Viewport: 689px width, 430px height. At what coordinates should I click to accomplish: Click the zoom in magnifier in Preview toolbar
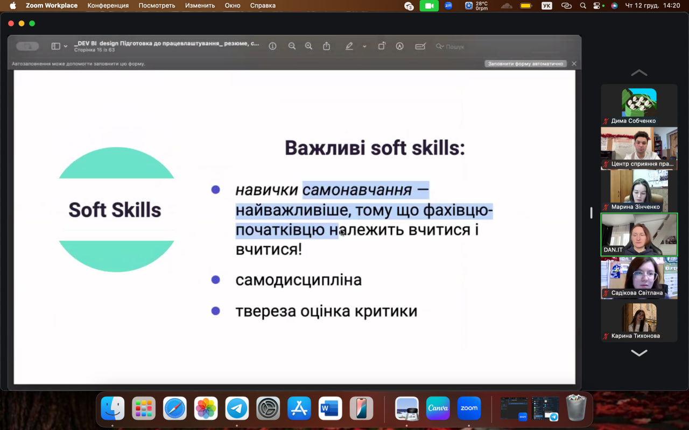click(308, 46)
